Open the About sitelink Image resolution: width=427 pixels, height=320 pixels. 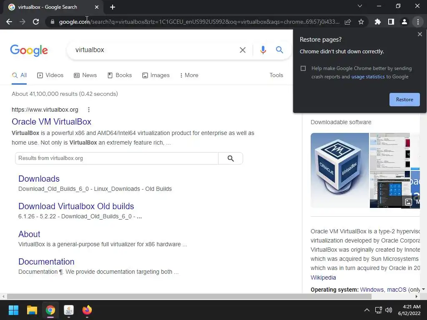point(30,234)
